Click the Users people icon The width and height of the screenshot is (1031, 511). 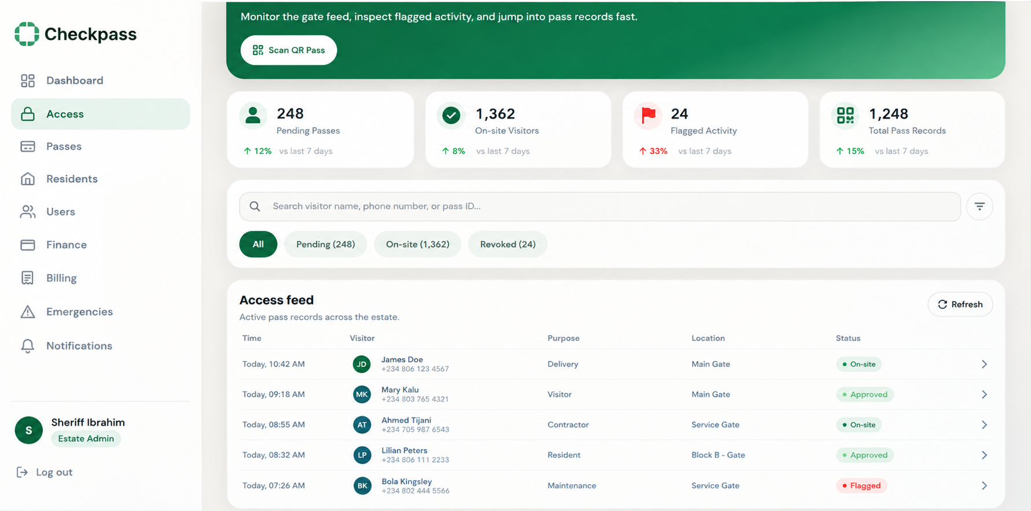(28, 212)
